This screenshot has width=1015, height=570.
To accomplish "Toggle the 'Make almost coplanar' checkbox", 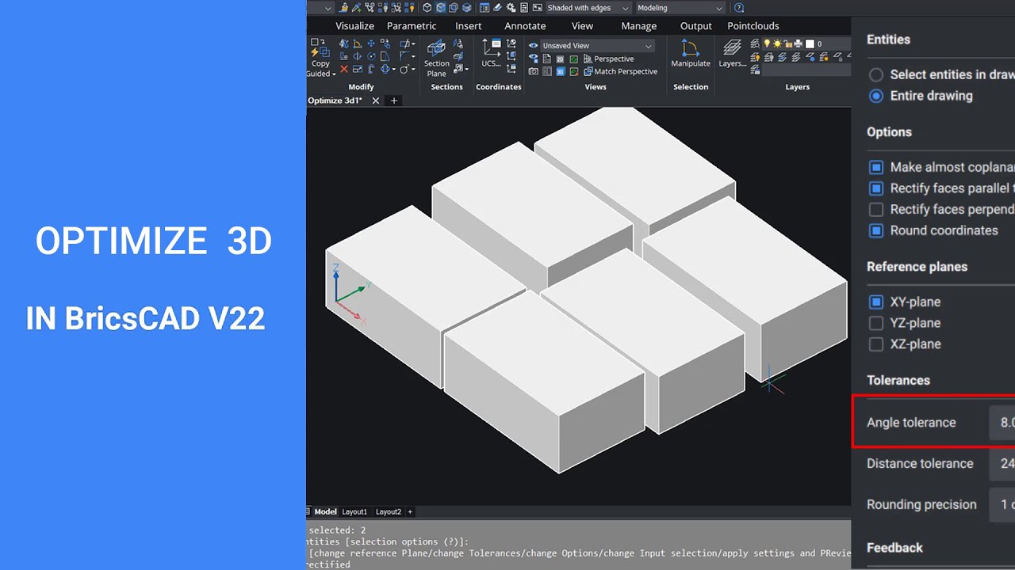I will click(876, 167).
